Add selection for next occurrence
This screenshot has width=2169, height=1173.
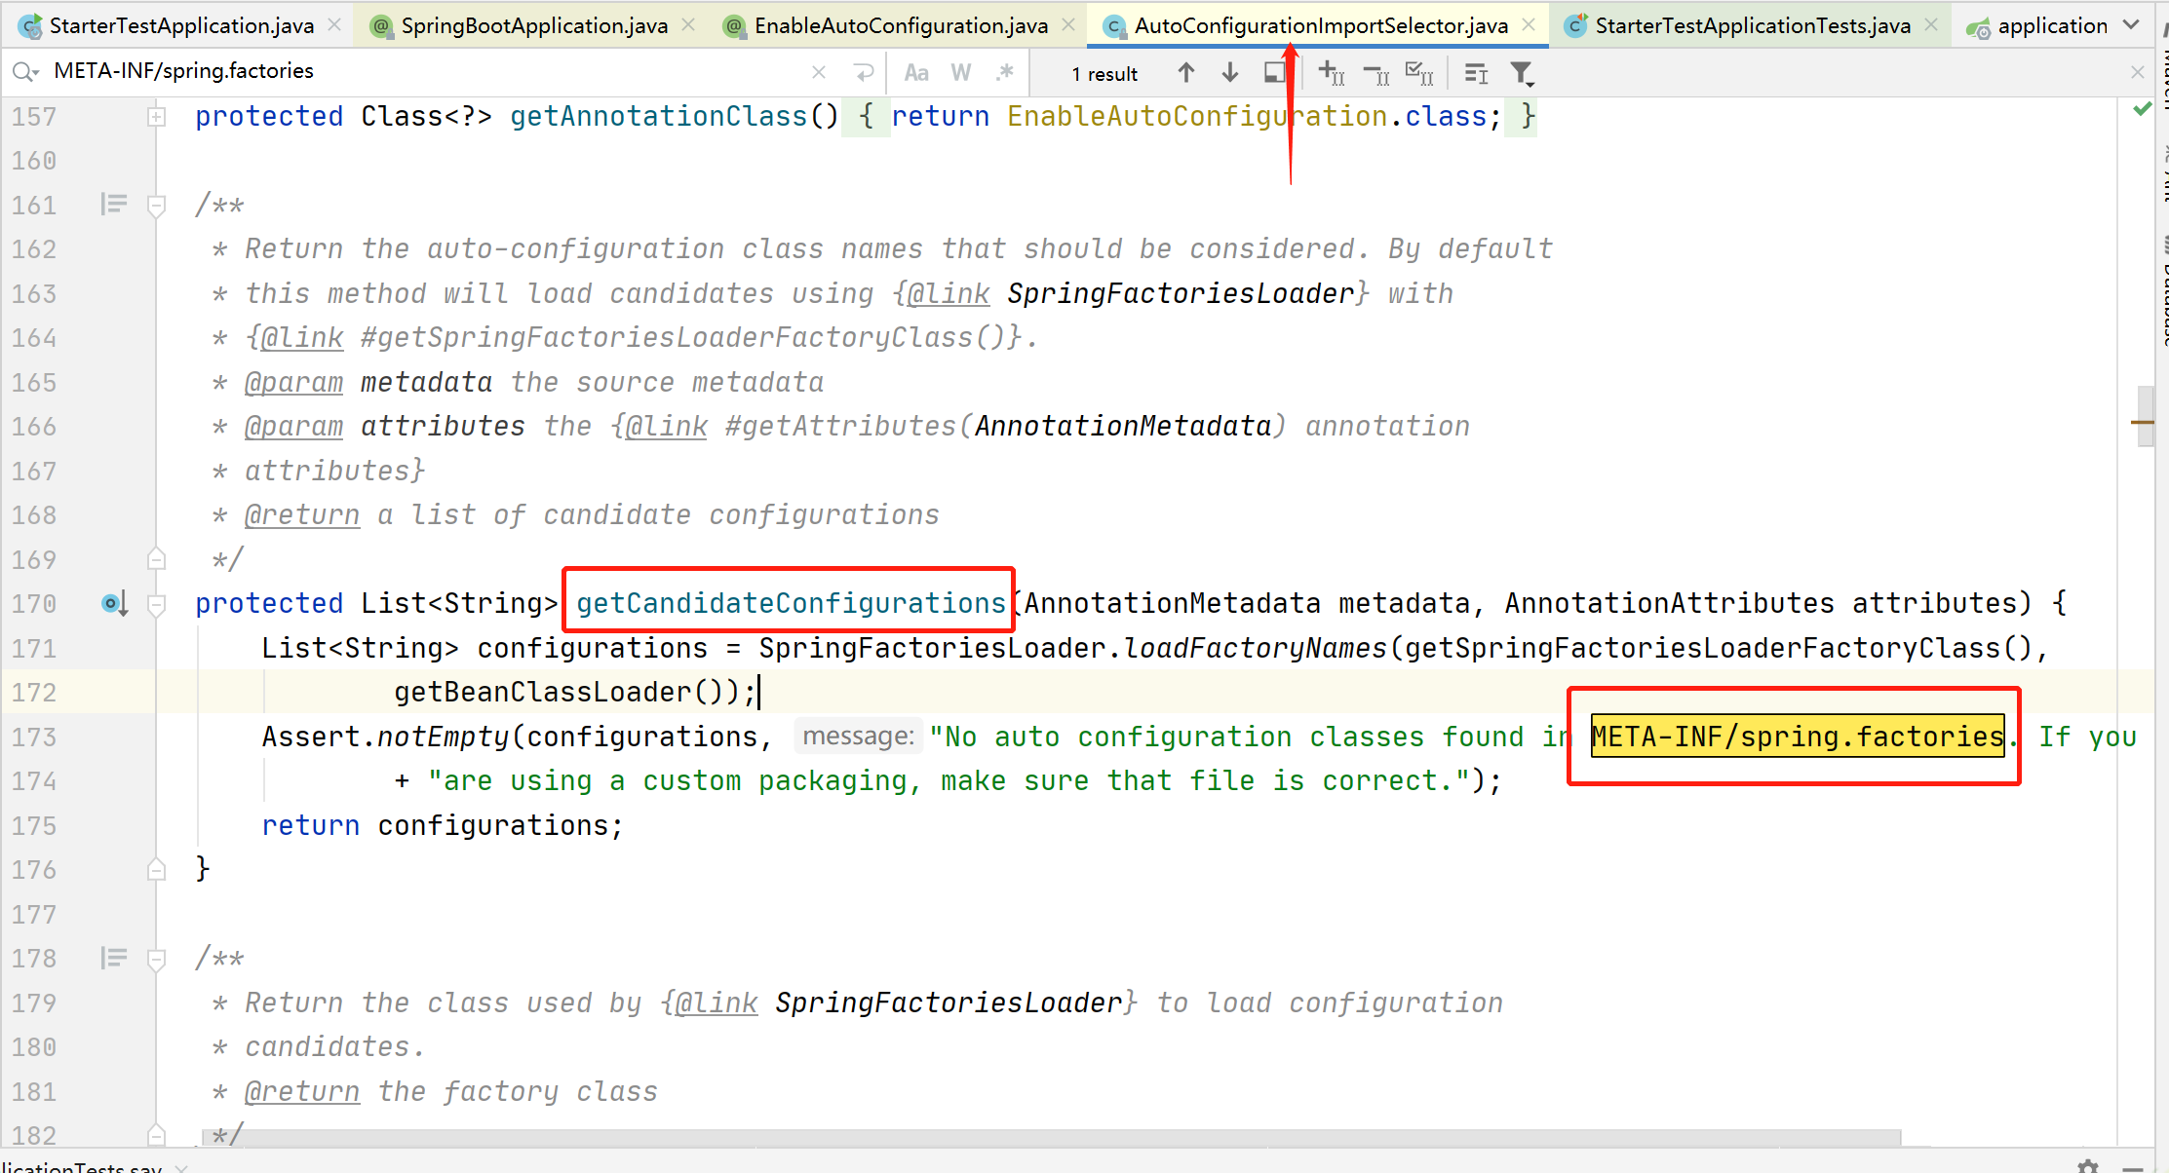pyautogui.click(x=1331, y=73)
